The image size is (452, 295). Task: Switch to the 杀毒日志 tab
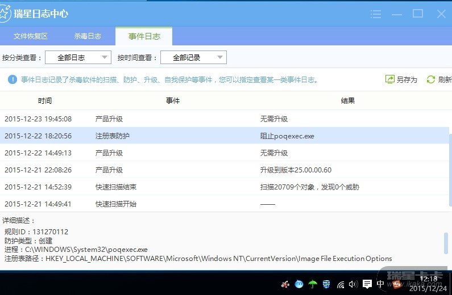pyautogui.click(x=88, y=36)
